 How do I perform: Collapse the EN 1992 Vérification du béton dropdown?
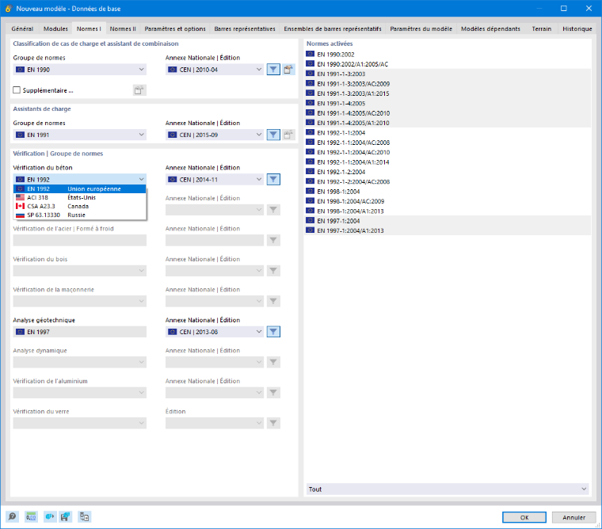(x=80, y=179)
